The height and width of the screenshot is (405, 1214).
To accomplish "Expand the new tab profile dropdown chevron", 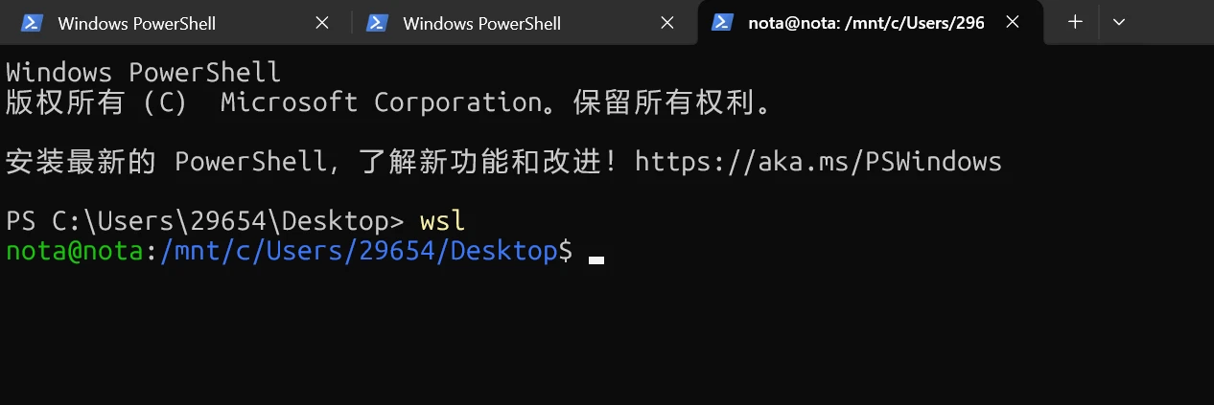I will pyautogui.click(x=1118, y=22).
